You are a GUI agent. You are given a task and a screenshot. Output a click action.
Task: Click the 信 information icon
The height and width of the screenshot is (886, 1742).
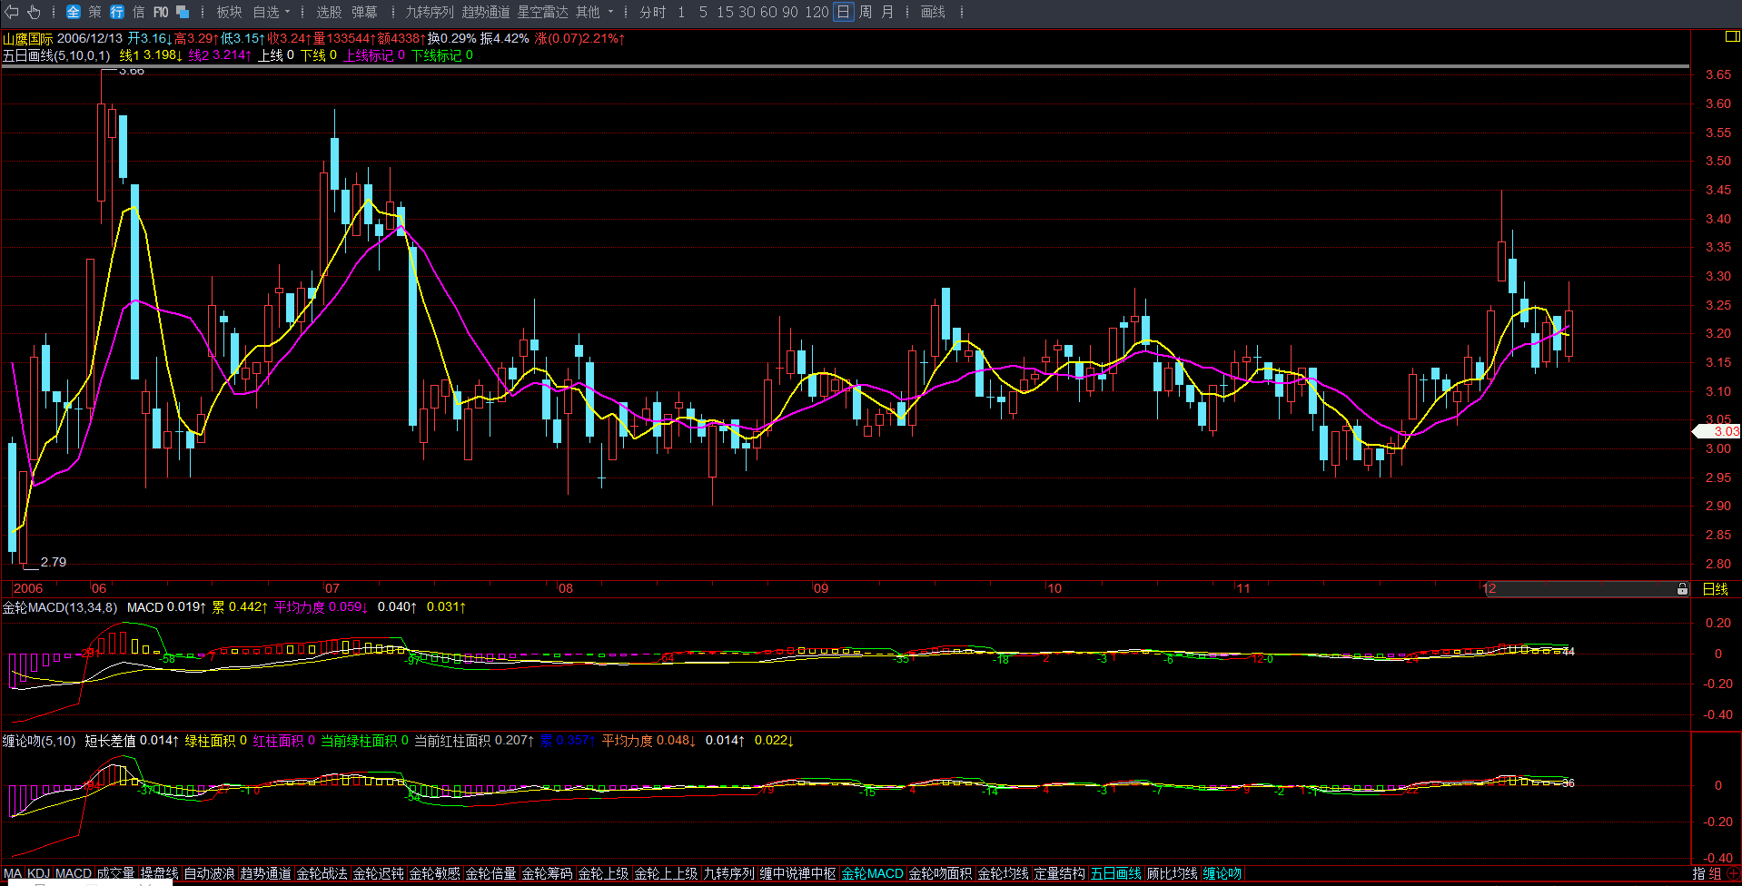(x=139, y=12)
